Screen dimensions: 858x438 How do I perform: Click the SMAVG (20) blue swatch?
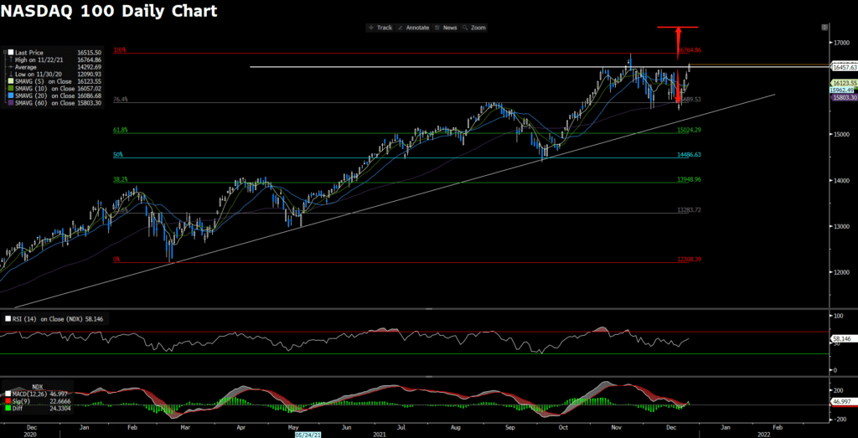(10, 95)
